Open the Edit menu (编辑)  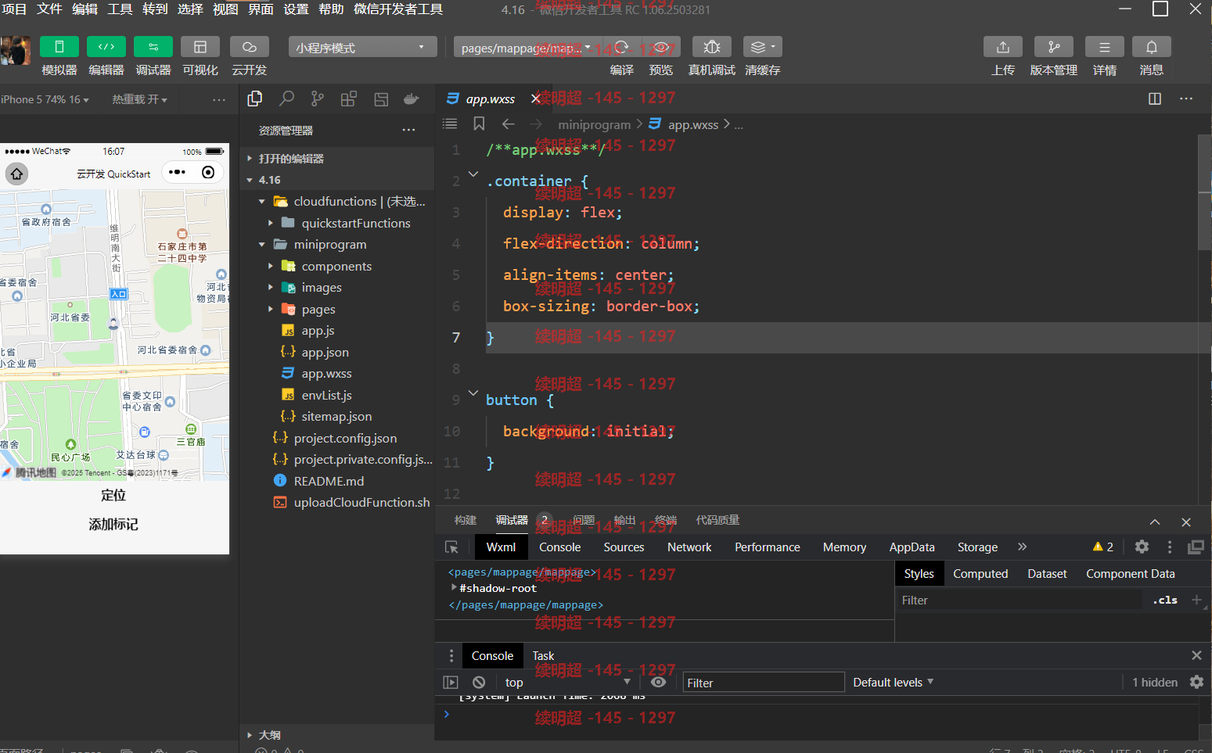pos(85,9)
